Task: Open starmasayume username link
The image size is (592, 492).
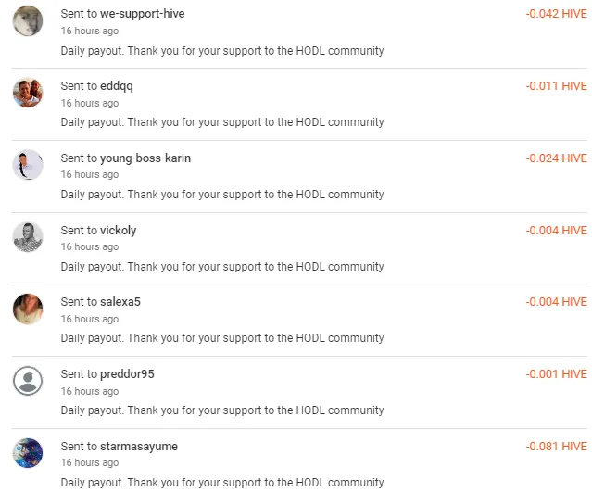Action: pyautogui.click(x=139, y=447)
